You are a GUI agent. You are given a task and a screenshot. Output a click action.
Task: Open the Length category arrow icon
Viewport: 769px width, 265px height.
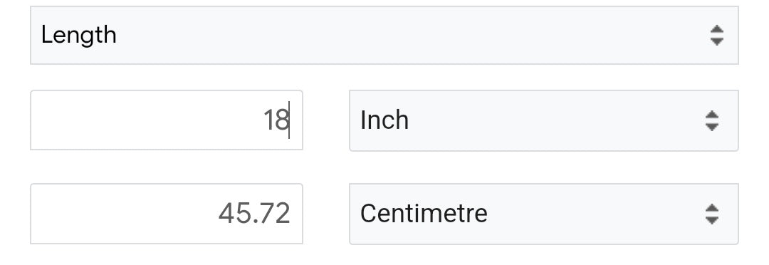(716, 36)
